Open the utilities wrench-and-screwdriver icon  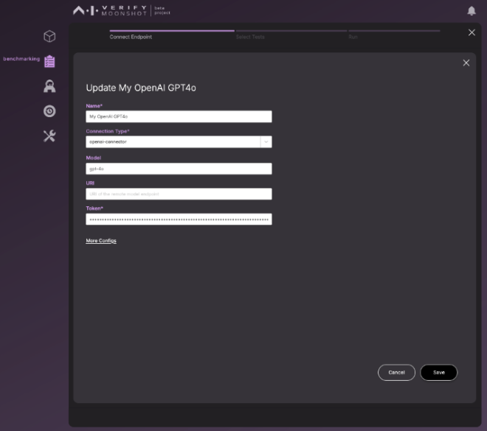[49, 136]
